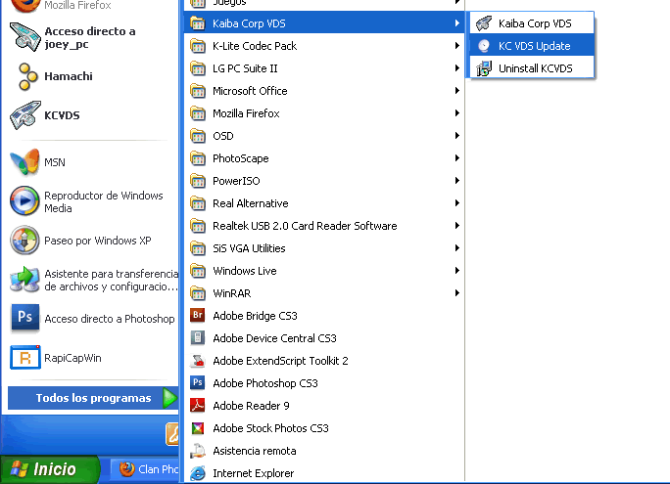This screenshot has height=484, width=670.
Task: Select Uninstall KCVDS menu entry
Action: (x=532, y=68)
